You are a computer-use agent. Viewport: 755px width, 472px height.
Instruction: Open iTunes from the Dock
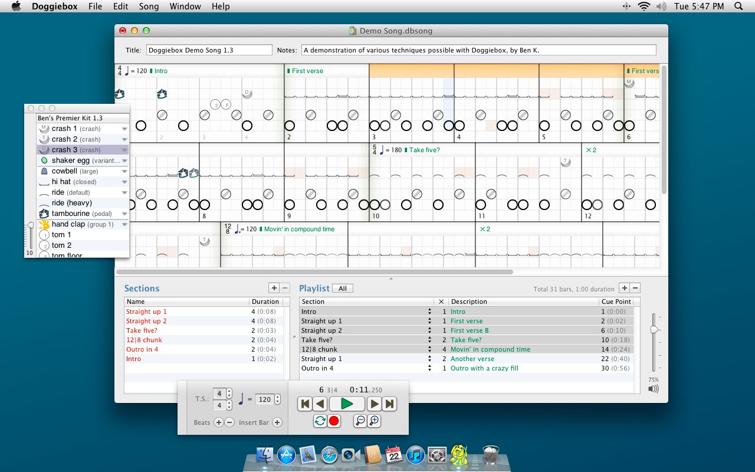point(415,455)
